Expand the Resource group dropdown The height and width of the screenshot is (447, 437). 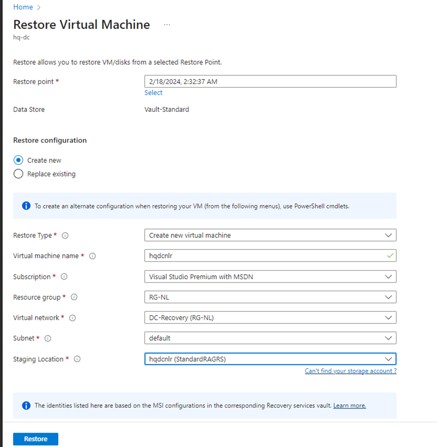point(270,297)
